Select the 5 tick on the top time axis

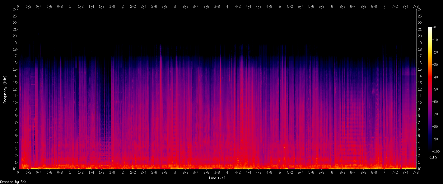280,6
